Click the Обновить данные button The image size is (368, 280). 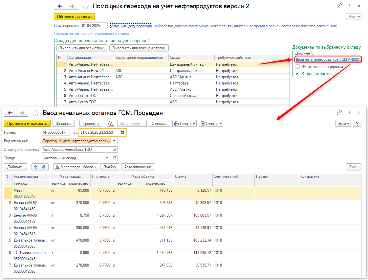click(x=74, y=17)
